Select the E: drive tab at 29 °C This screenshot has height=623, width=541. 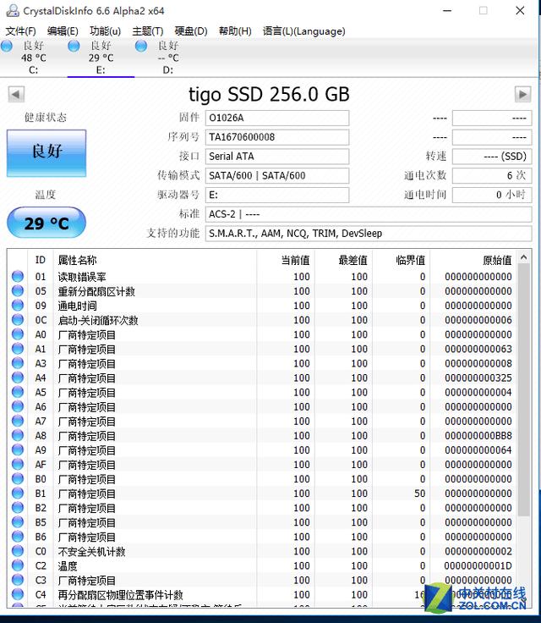point(101,58)
